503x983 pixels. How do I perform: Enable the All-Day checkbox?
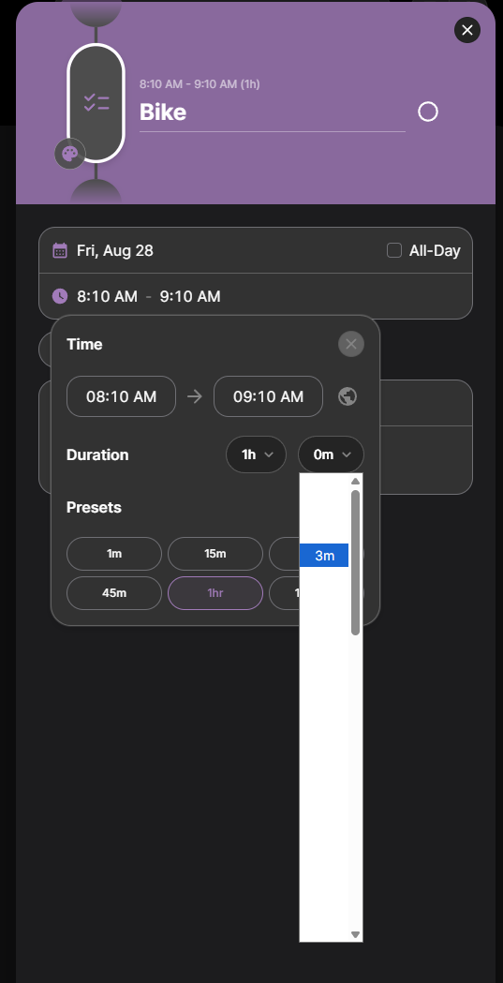coord(394,251)
